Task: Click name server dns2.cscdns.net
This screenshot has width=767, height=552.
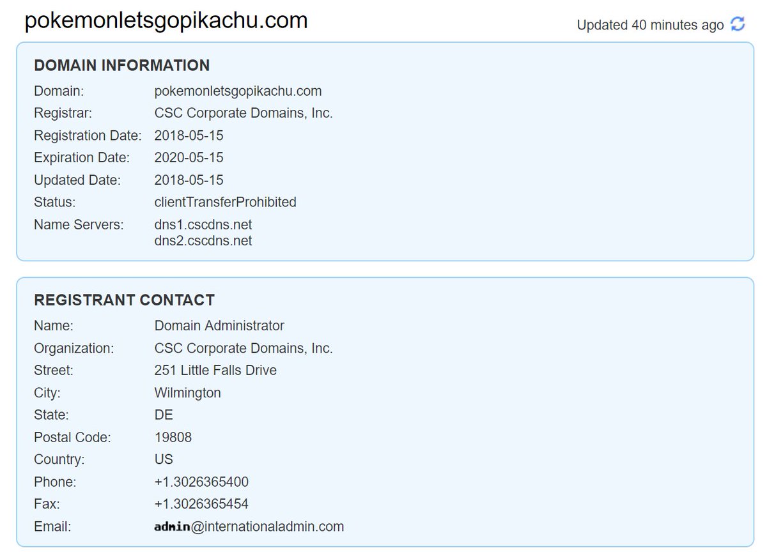Action: (x=203, y=240)
